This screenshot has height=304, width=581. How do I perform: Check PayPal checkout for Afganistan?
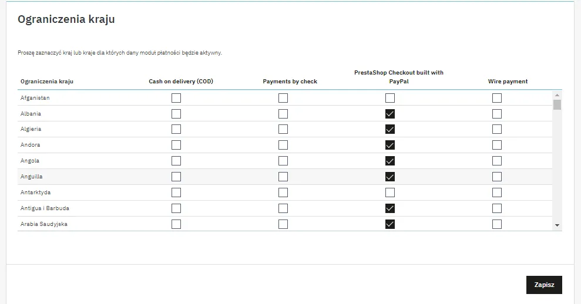(389, 98)
